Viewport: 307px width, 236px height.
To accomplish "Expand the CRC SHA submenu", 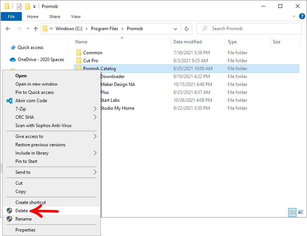I will 52,117.
